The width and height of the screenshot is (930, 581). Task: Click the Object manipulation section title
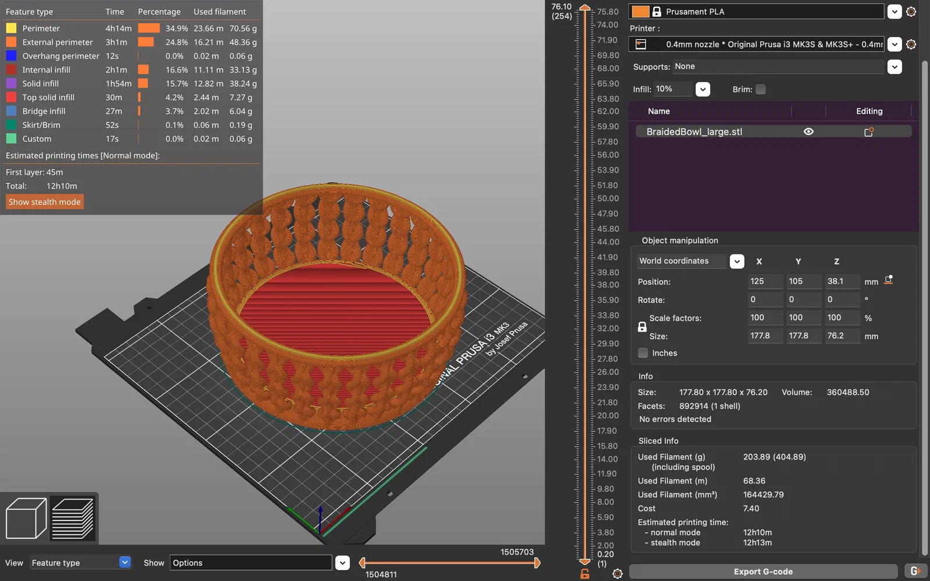679,241
